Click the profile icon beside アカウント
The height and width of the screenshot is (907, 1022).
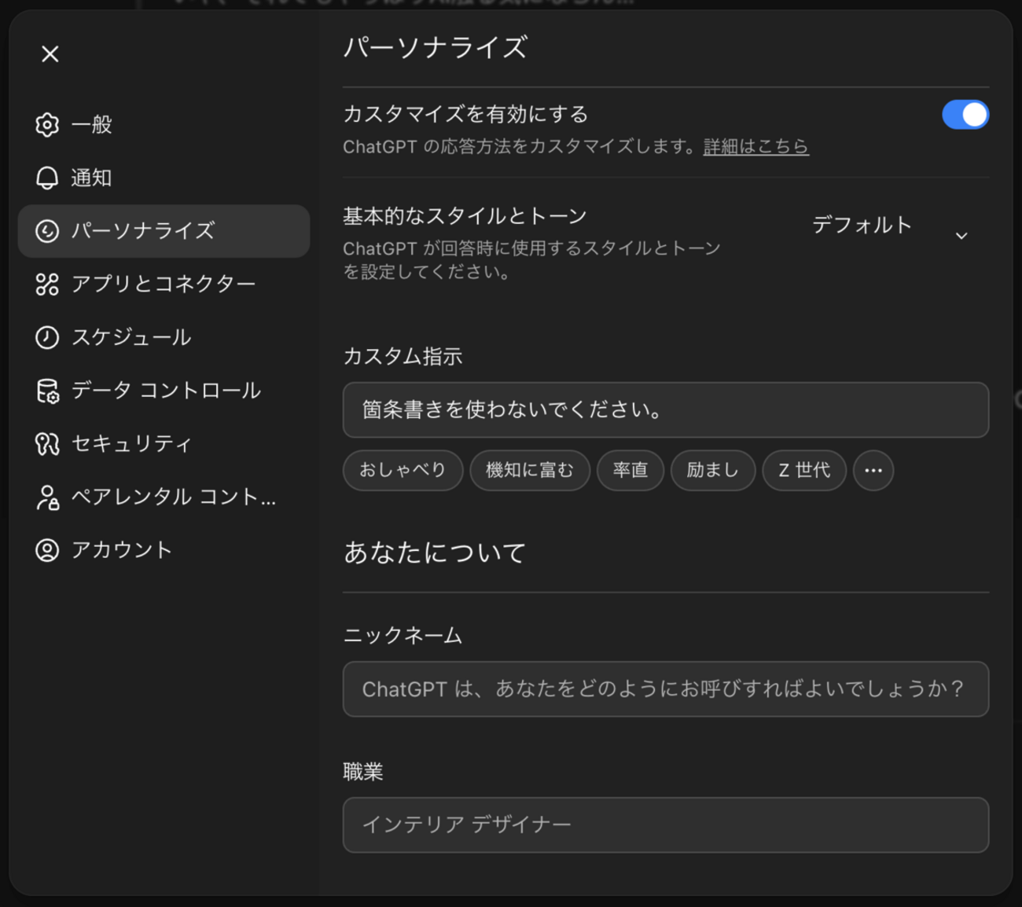click(47, 550)
